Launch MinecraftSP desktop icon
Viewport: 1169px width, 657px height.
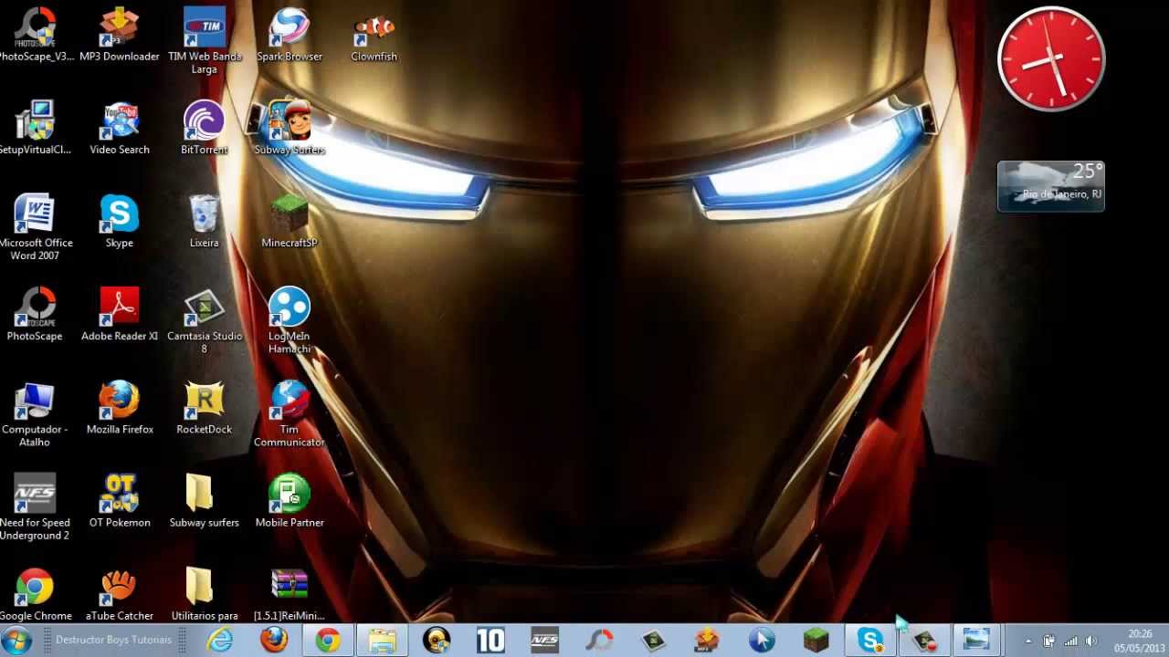290,222
